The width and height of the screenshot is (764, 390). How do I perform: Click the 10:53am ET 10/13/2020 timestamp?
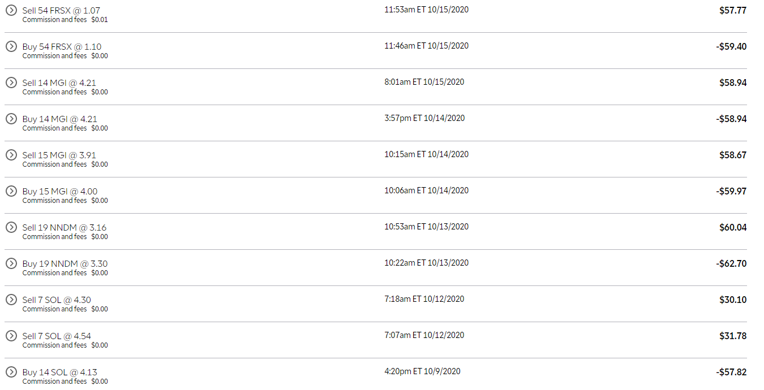point(426,227)
